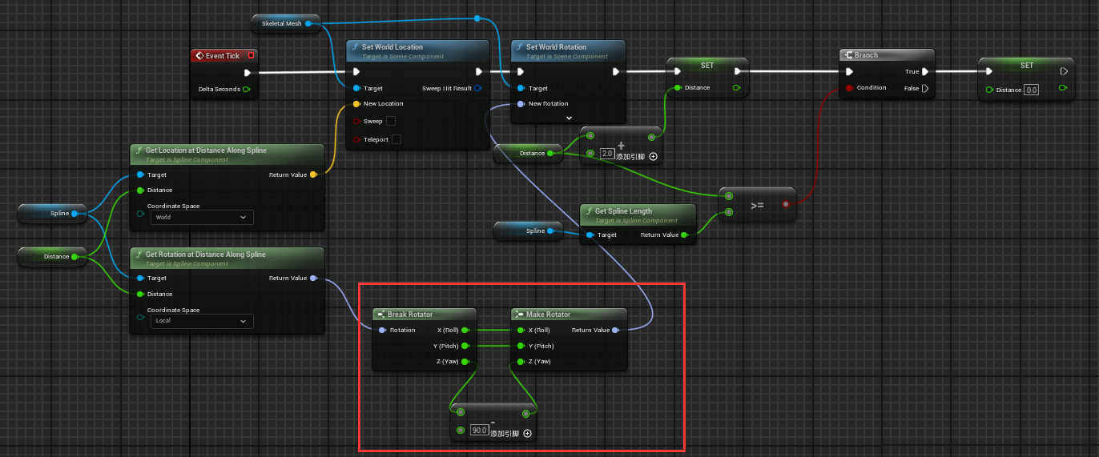
Task: Click the red Condition pin on the Branch node
Action: [x=848, y=87]
